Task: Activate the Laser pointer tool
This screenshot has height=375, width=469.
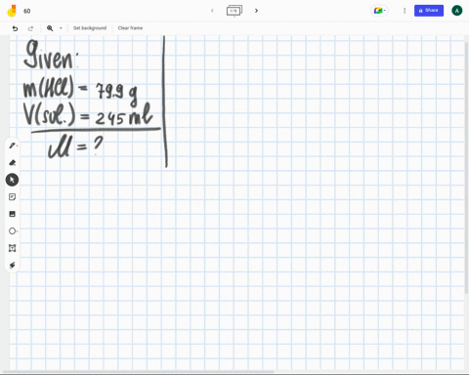Action: tap(13, 266)
